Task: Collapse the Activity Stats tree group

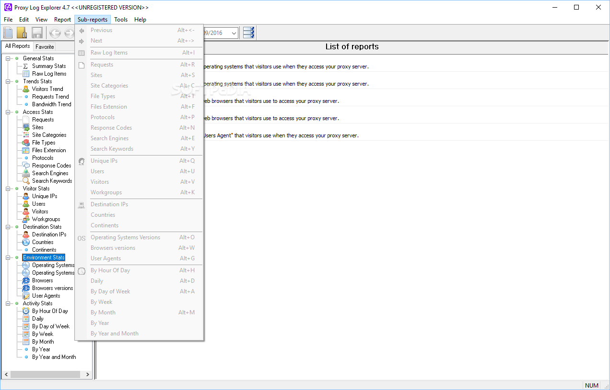Action: pos(8,303)
